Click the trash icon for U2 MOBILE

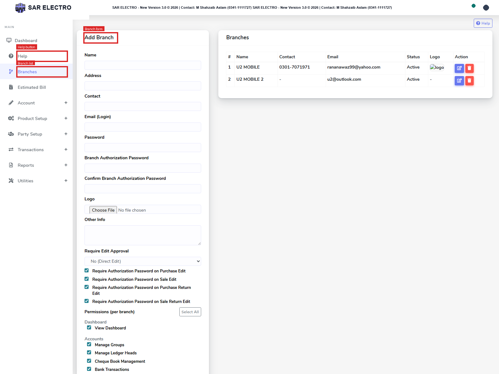[x=469, y=68]
